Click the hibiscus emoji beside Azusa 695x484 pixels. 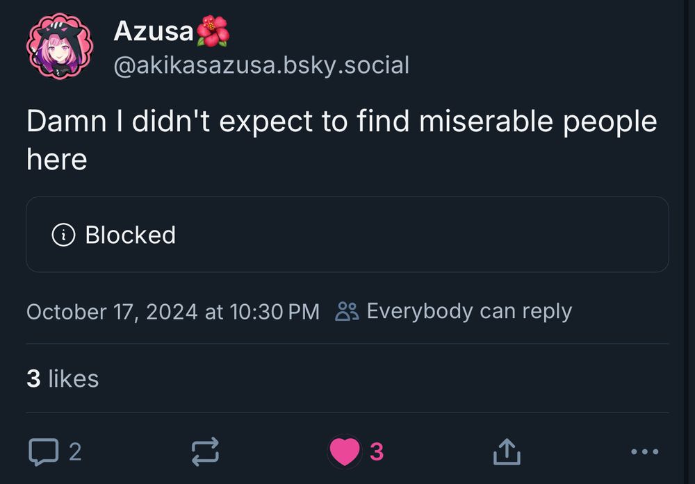[213, 31]
